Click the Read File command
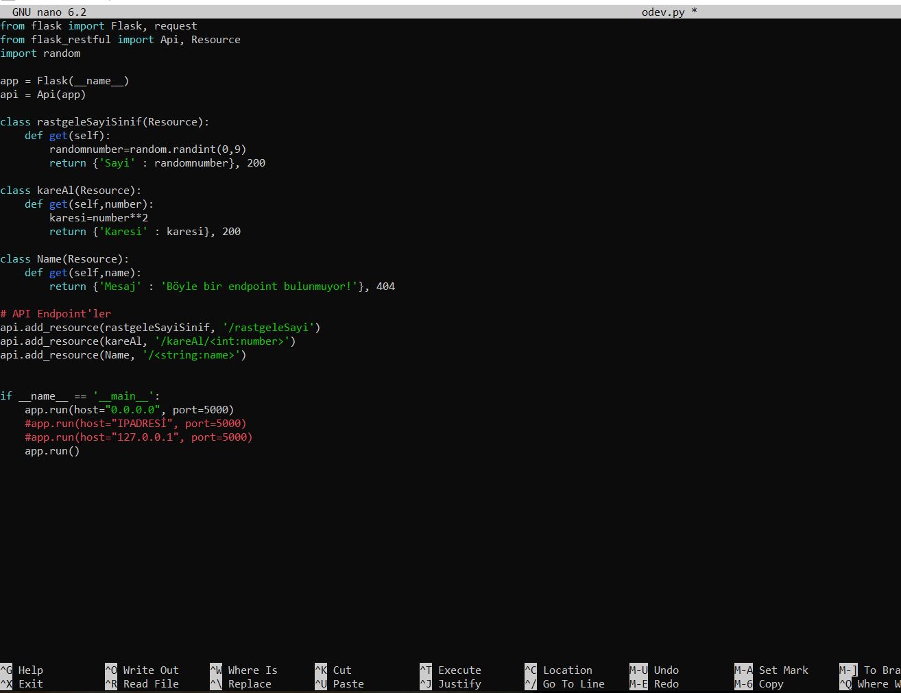901x693 pixels. pyautogui.click(x=151, y=683)
